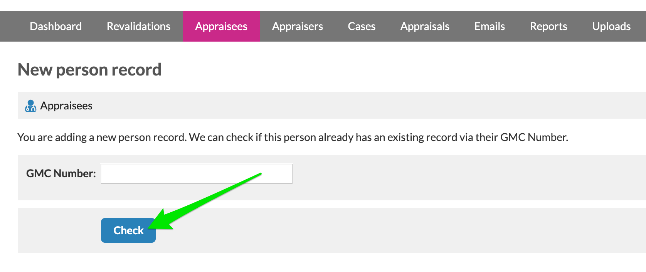Go to the Appraisers tab

click(x=298, y=26)
